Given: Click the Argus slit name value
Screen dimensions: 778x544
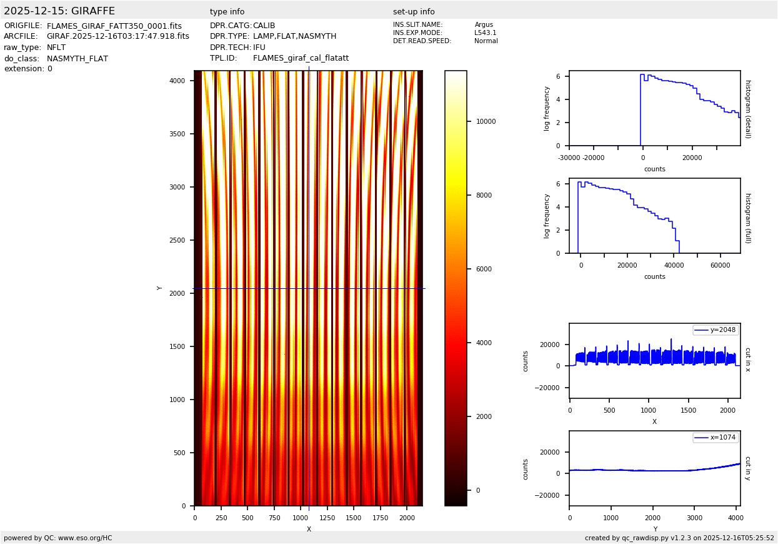Looking at the screenshot, I should click(484, 25).
